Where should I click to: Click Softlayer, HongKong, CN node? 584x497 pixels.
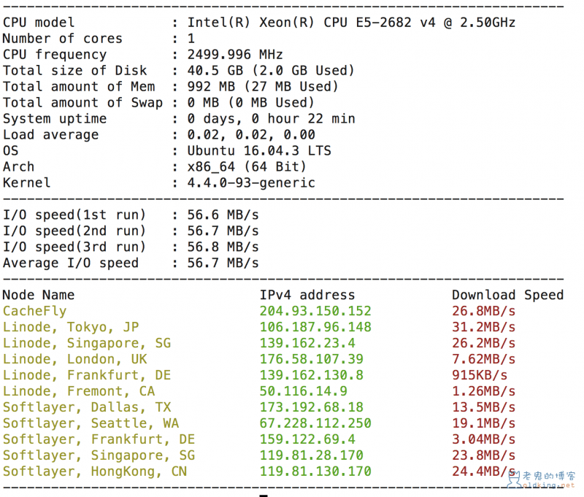[95, 471]
